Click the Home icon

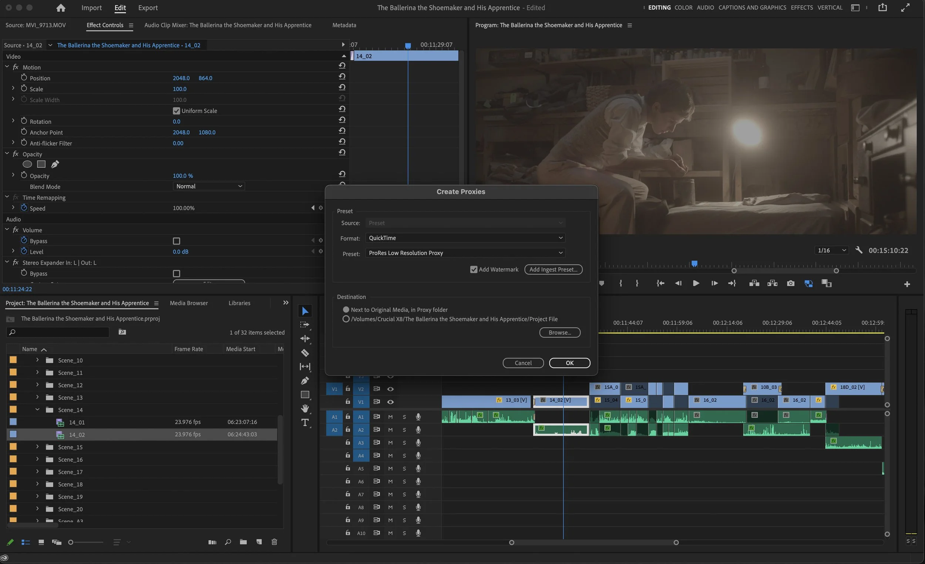[60, 7]
